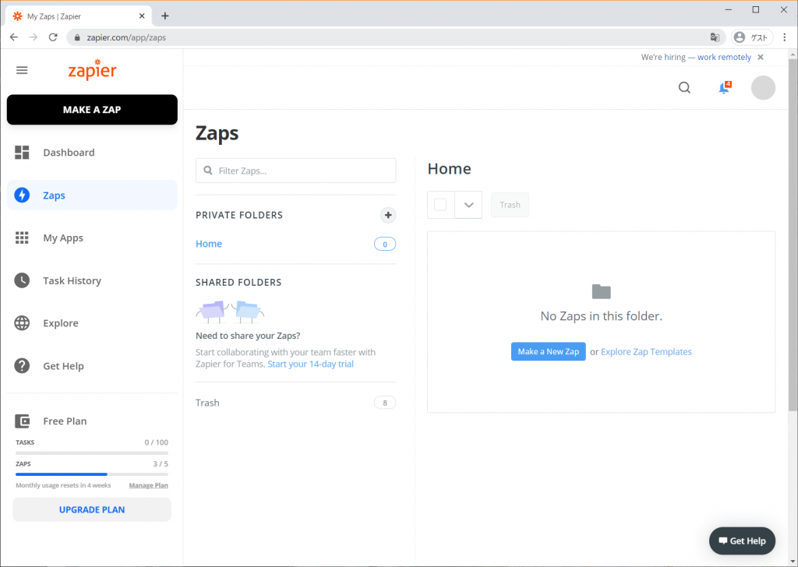Viewport: 798px width, 567px height.
Task: Open the guest profile button
Action: (752, 37)
